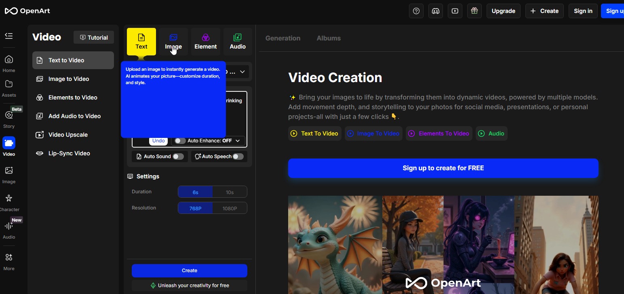Toggle the Auto Speech switch
This screenshot has height=294, width=624.
238,157
